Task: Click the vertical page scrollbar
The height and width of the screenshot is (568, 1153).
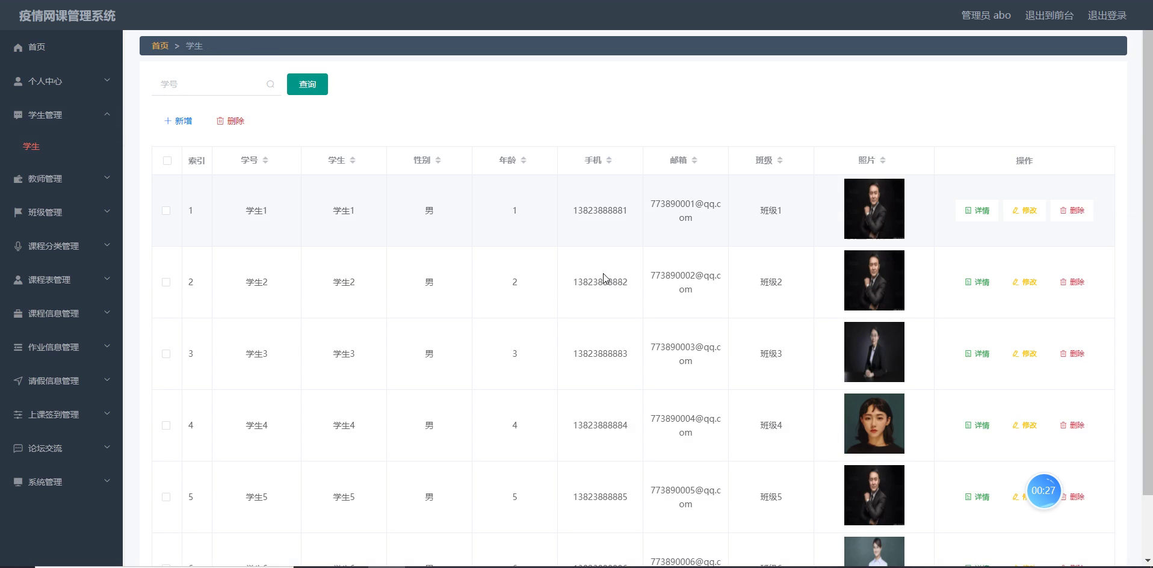Action: tap(1147, 262)
